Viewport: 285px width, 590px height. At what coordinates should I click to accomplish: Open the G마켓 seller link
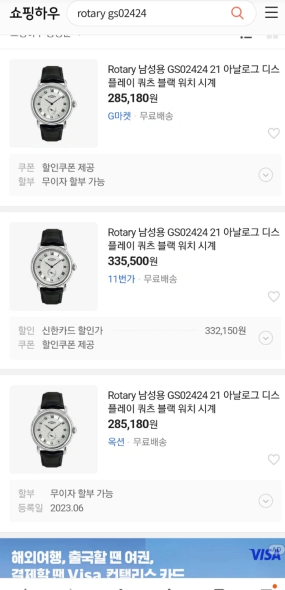coord(120,116)
